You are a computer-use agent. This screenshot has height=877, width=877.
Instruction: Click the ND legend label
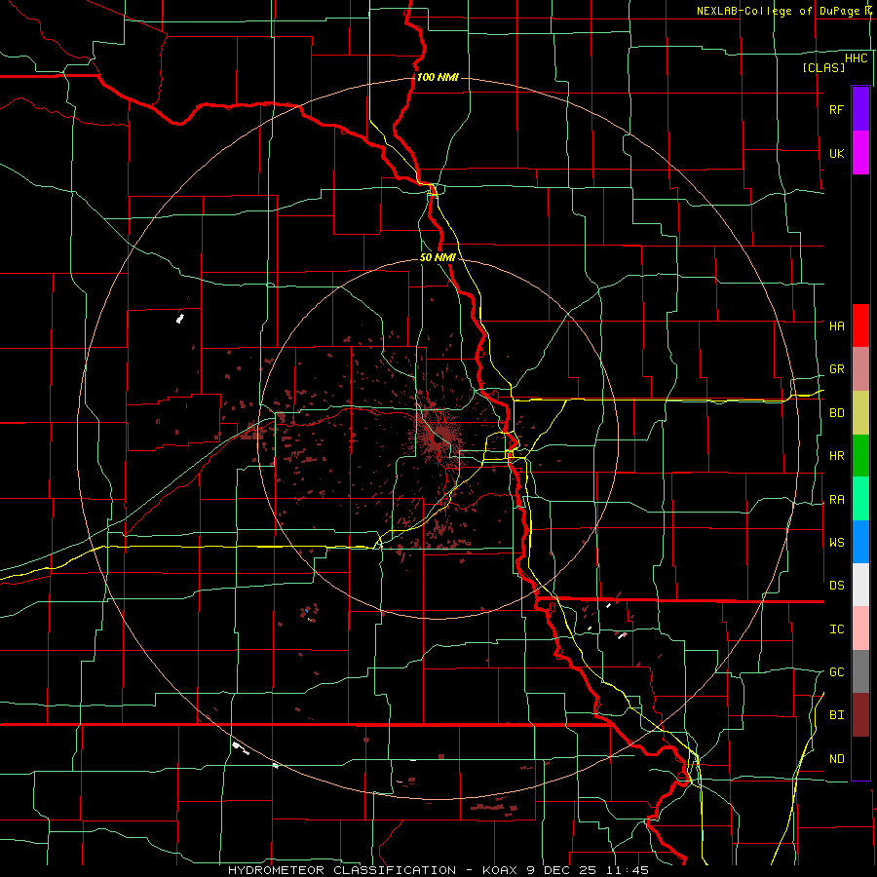click(x=836, y=758)
